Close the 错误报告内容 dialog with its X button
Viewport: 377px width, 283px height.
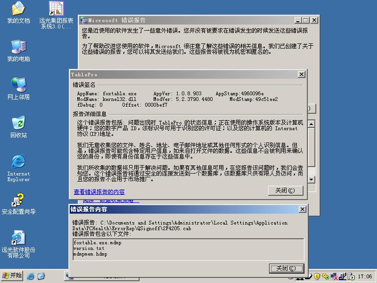pyautogui.click(x=302, y=209)
